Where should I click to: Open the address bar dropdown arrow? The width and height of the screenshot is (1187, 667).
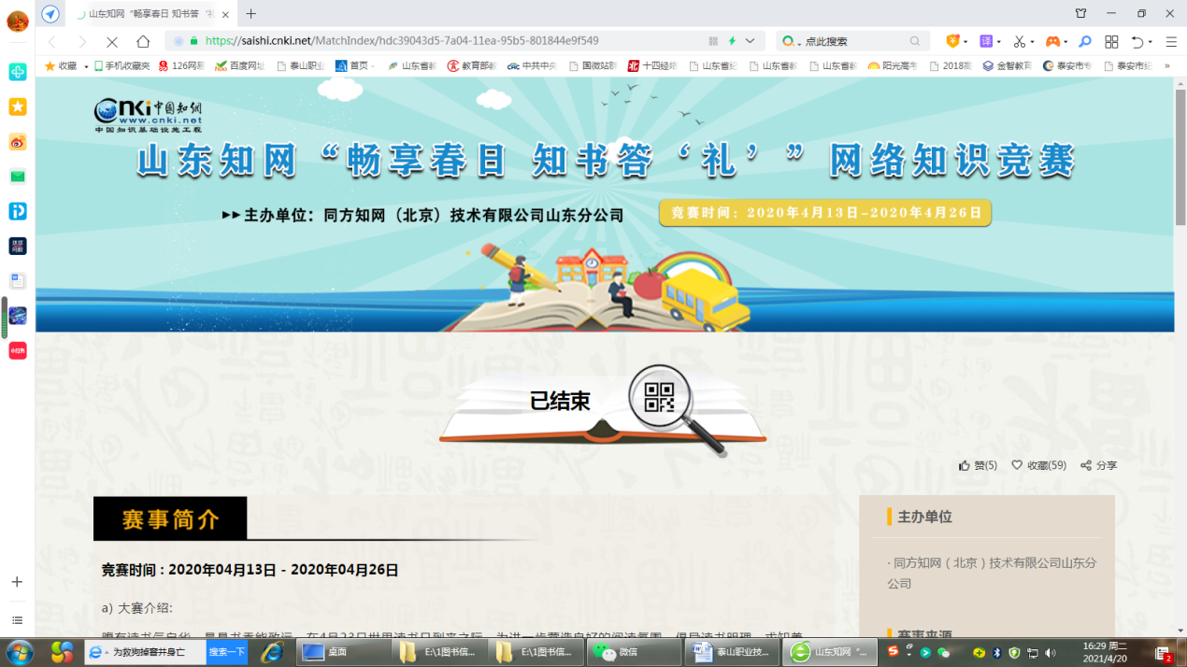750,41
